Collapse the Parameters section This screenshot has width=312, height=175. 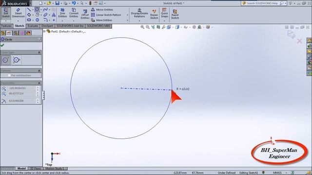tap(39, 83)
